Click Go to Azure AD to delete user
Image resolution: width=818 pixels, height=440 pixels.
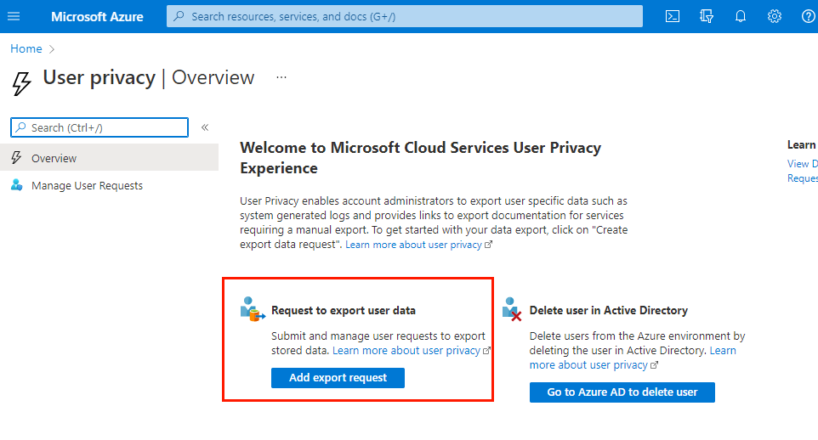pyautogui.click(x=622, y=392)
